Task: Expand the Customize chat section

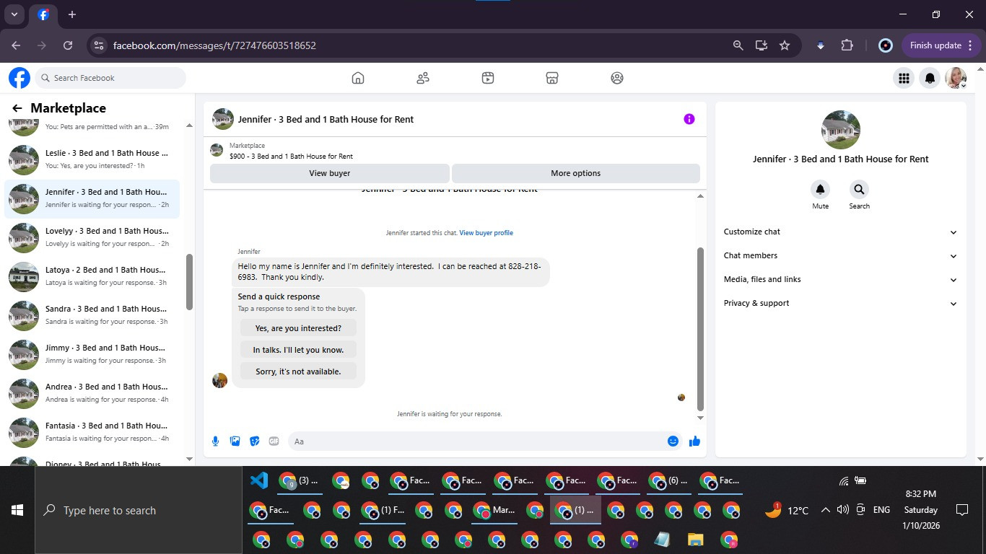Action: 840,232
